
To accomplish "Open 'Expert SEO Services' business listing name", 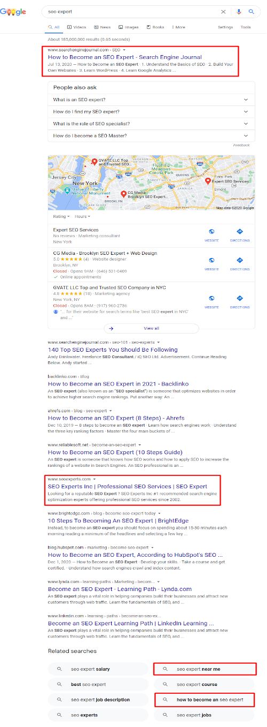I will (x=76, y=230).
